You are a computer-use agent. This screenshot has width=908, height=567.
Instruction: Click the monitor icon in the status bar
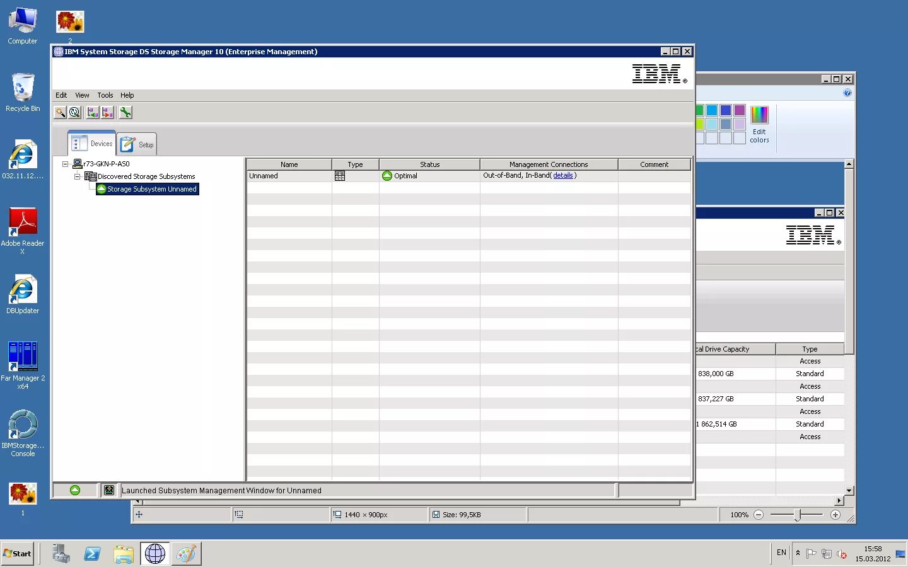coord(109,490)
